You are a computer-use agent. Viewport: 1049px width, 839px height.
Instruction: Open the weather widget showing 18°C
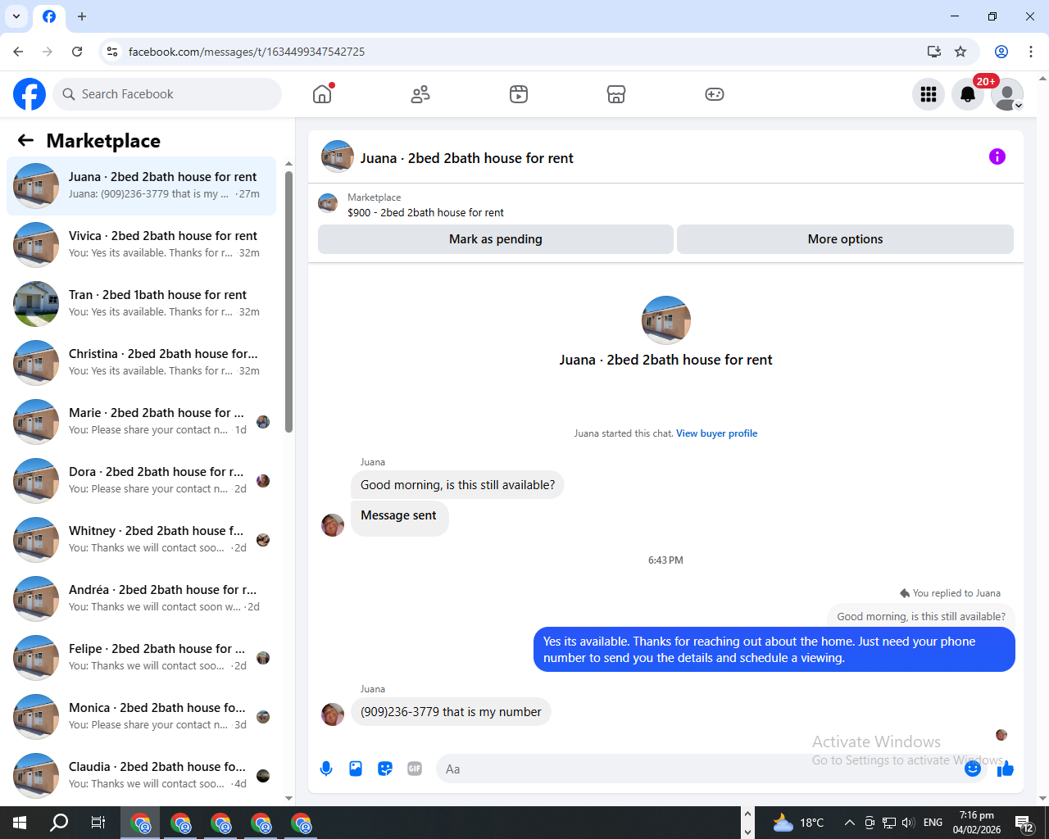point(798,823)
